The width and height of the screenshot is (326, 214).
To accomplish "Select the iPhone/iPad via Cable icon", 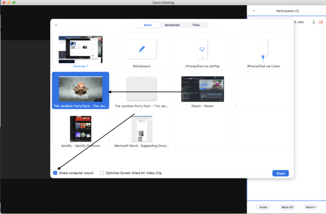I will pyautogui.click(x=263, y=50).
